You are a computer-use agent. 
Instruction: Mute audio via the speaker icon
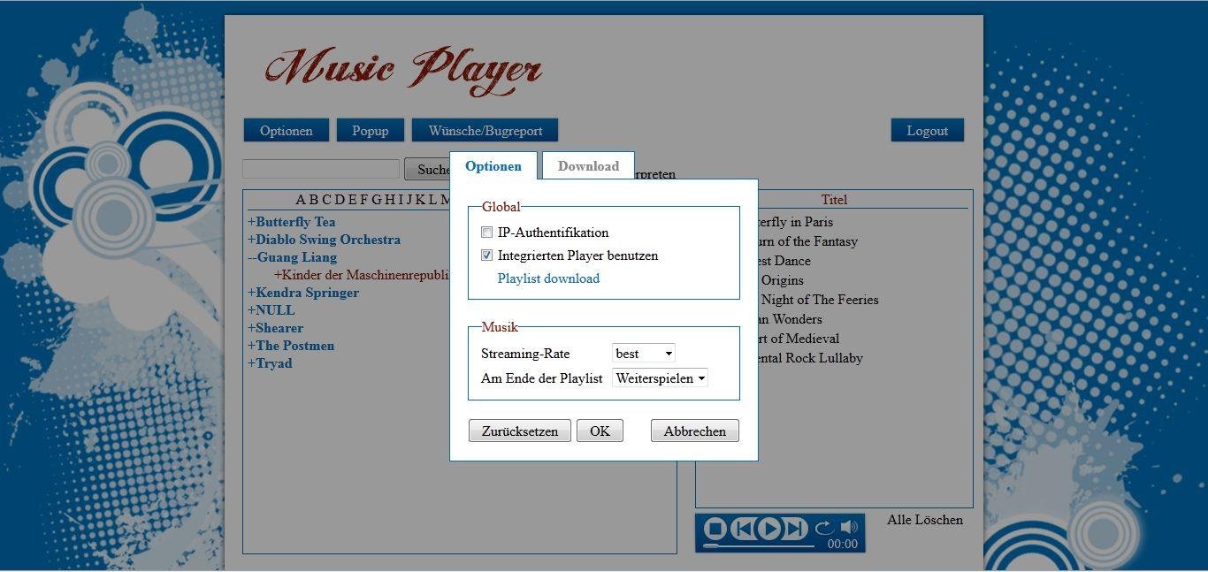coord(849,527)
